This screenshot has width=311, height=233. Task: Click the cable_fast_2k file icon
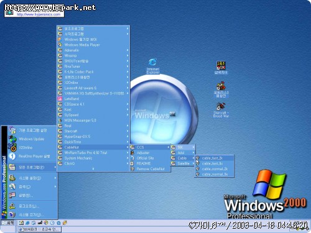tap(198, 158)
